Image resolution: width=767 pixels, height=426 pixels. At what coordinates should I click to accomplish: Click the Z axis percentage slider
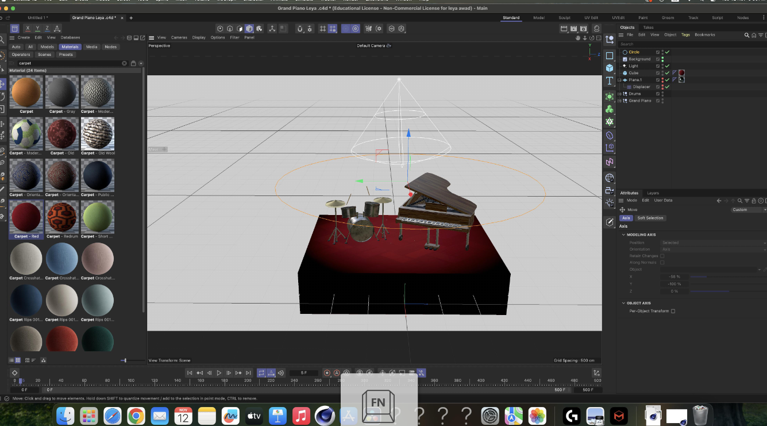tap(728, 291)
